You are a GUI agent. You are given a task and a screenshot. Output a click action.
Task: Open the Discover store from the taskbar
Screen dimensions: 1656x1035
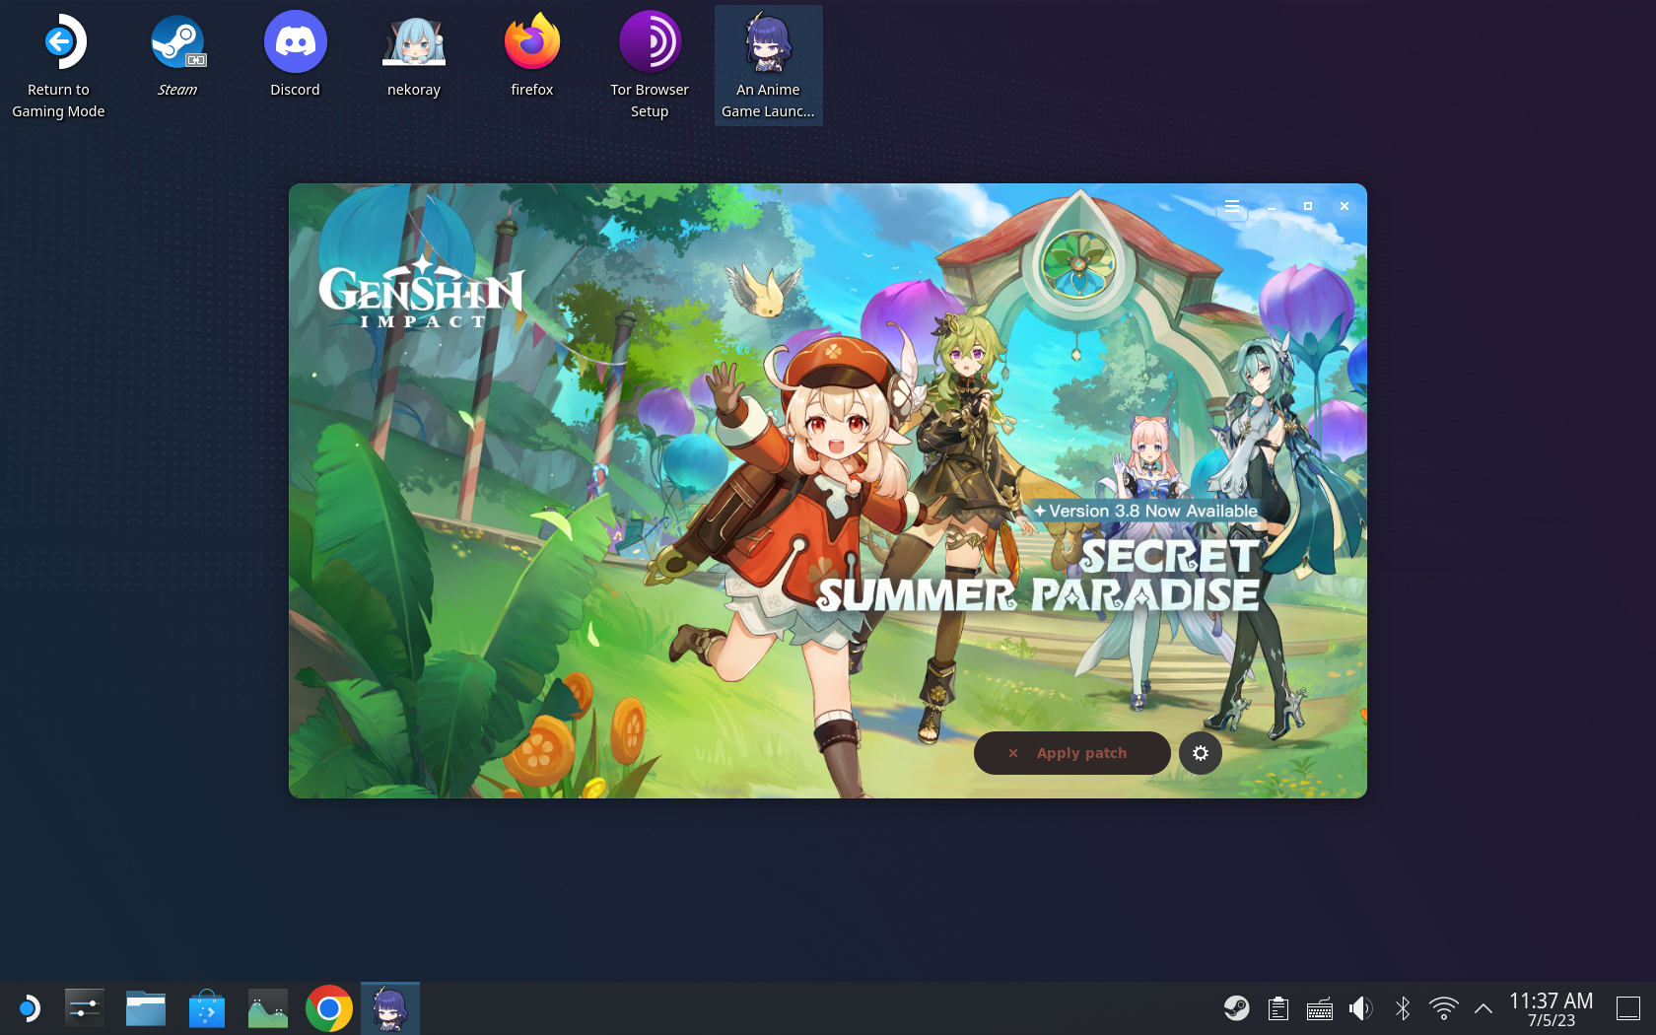pyautogui.click(x=206, y=1007)
